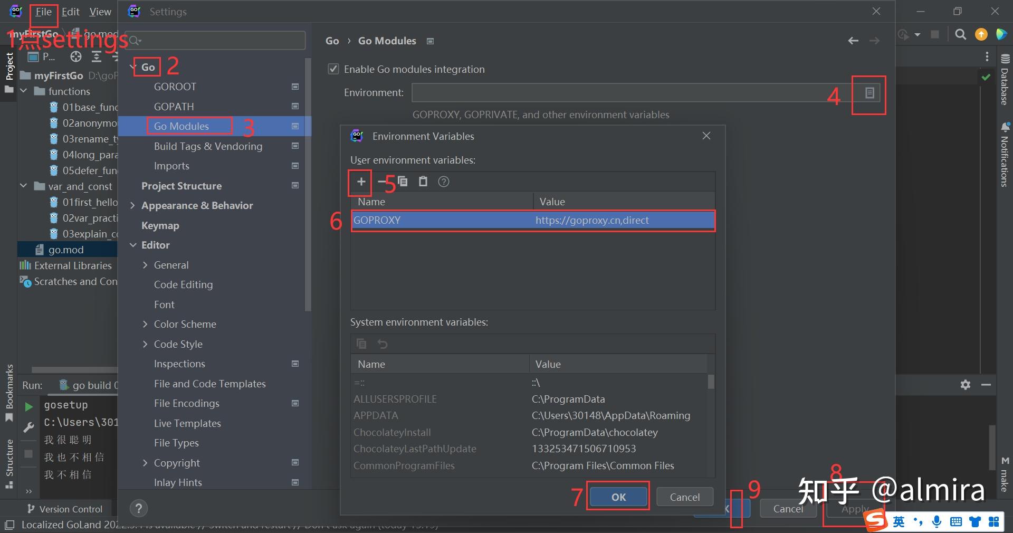Click Cancel in the Settings dialog
Screen dimensions: 1013x533
(788, 508)
